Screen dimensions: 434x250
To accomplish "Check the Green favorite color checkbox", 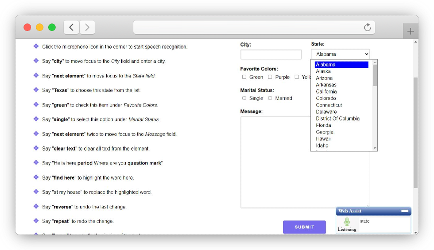I will (244, 77).
